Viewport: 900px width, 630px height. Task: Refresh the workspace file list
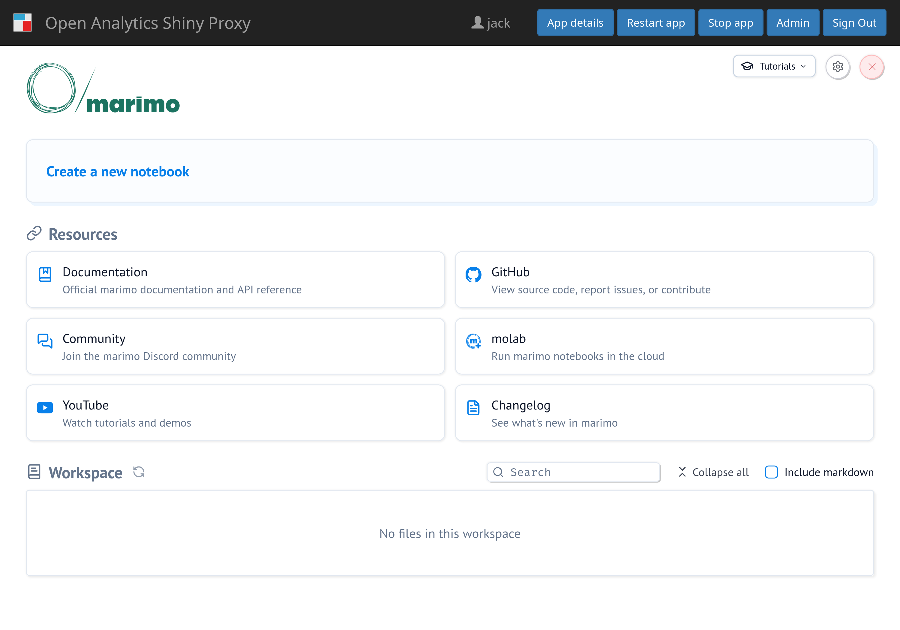pos(139,472)
